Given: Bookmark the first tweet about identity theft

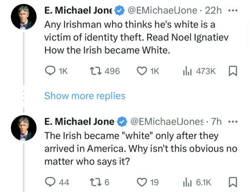Looking at the screenshot, I should (x=233, y=71).
